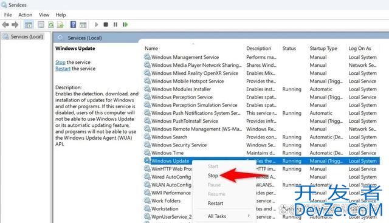389x223 pixels.
Task: Click the Back arrow toolbar icon
Action: click(x=5, y=24)
